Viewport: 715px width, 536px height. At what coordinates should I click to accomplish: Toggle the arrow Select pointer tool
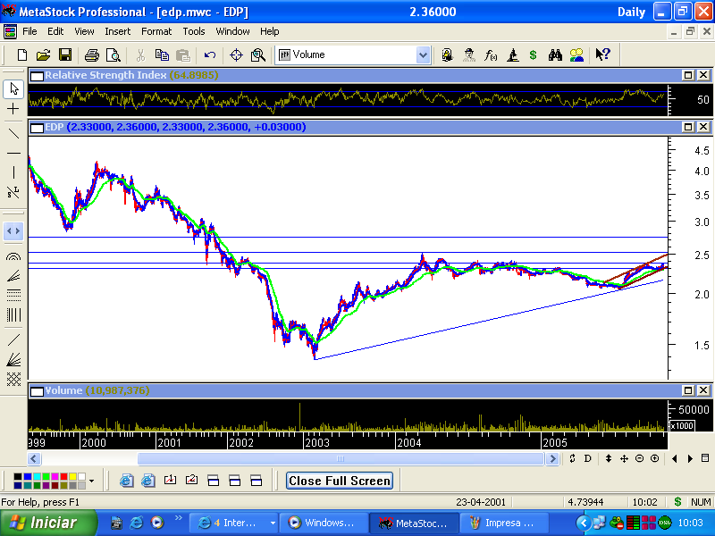pos(13,88)
